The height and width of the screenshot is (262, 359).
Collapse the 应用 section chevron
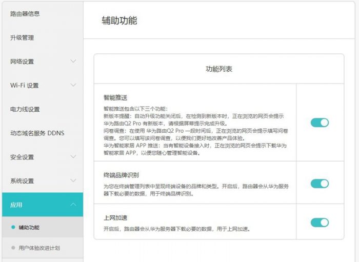[73, 205]
